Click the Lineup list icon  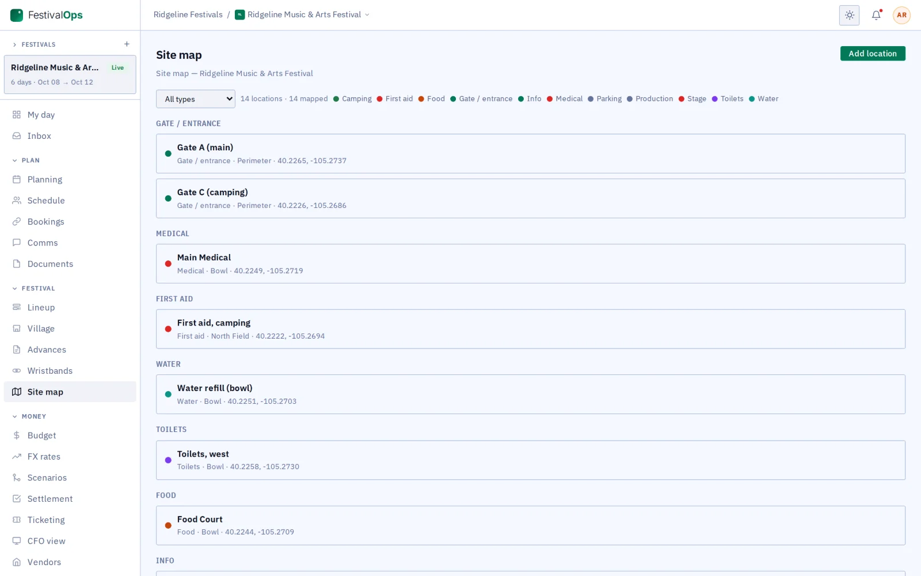click(x=17, y=307)
